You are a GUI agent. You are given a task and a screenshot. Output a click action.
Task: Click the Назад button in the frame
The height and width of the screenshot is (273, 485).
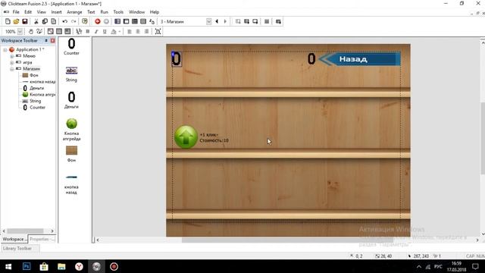[x=359, y=59]
